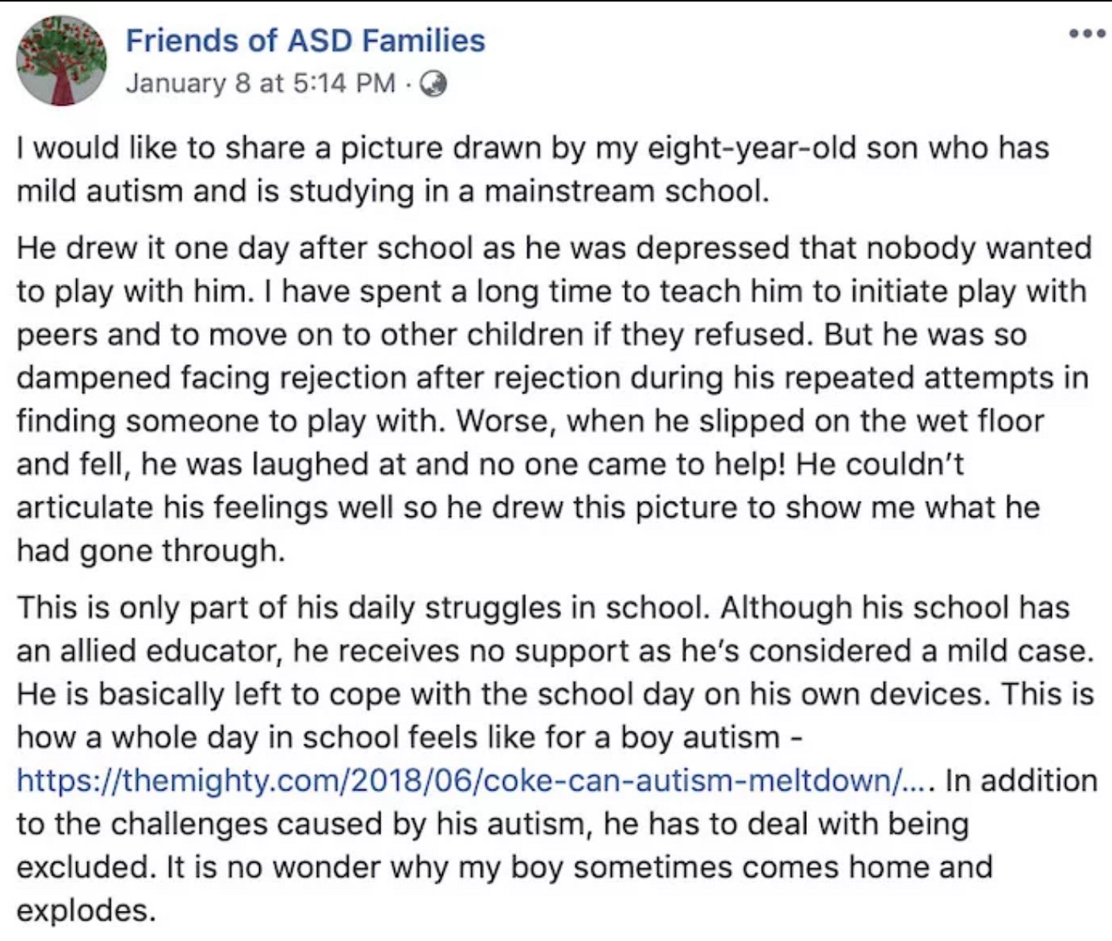The width and height of the screenshot is (1112, 941).
Task: Open the three-dot post options menu
Action: pyautogui.click(x=1087, y=34)
